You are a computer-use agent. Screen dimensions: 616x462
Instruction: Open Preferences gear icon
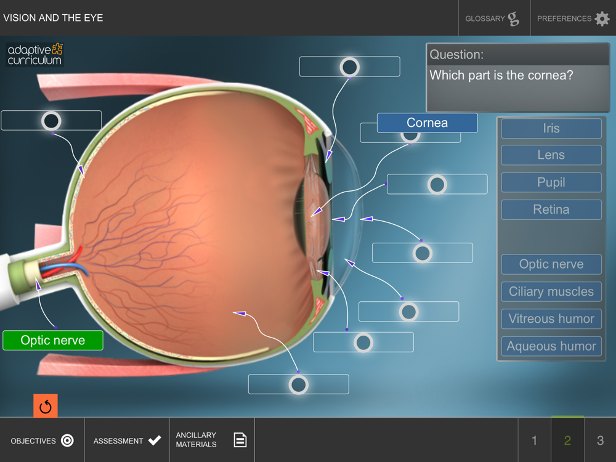(602, 18)
